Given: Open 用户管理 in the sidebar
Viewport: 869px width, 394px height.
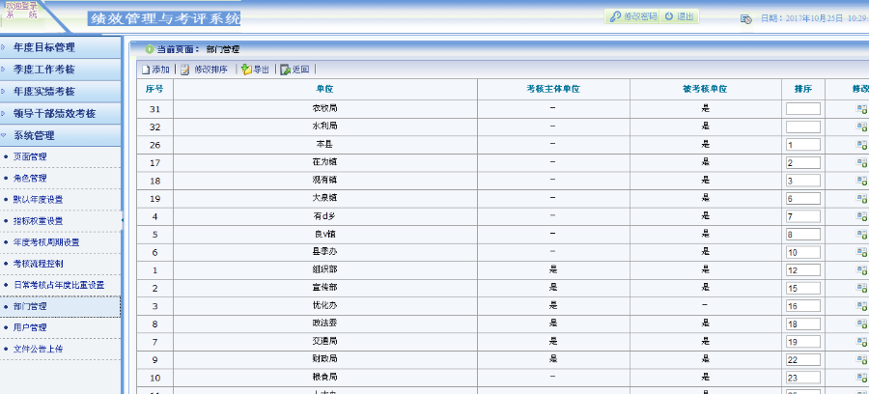Looking at the screenshot, I should 30,327.
